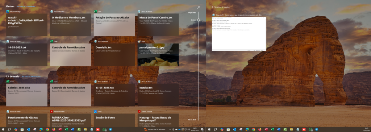Switch to Notepad on left monitor's taskbar
Image resolution: width=371 pixels, height=132 pixels.
pos(92,129)
